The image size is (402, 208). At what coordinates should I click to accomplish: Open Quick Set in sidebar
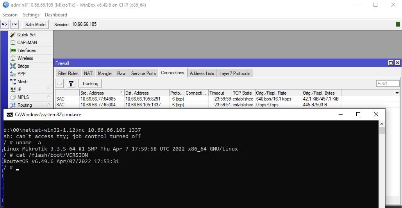[x=27, y=35]
